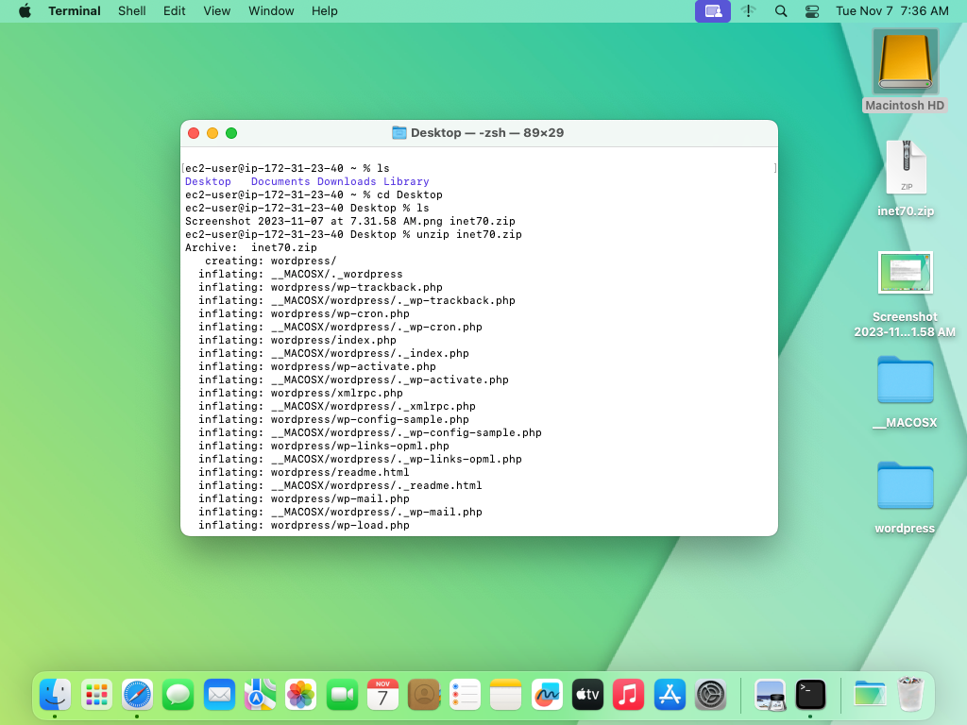Open Preview from the Dock
This screenshot has width=967, height=725.
770,695
